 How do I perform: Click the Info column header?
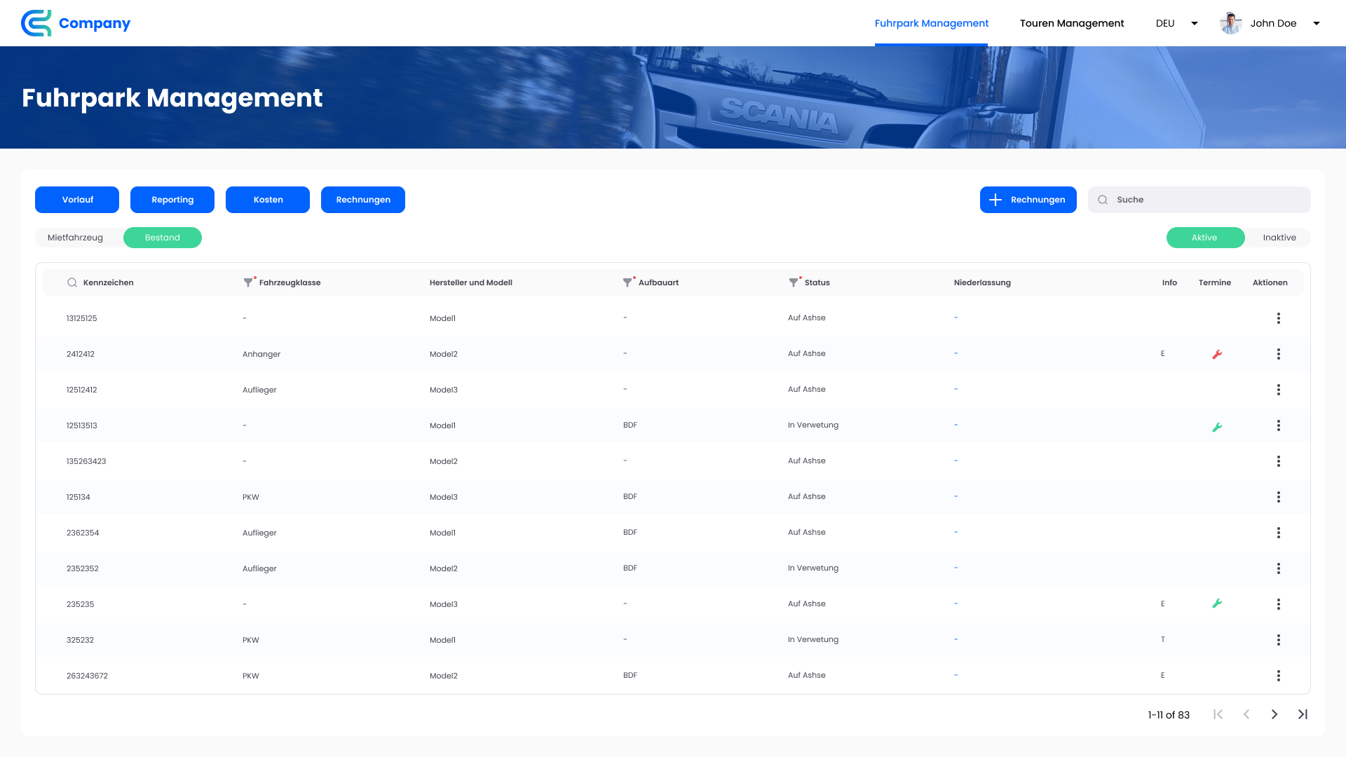[x=1169, y=282]
